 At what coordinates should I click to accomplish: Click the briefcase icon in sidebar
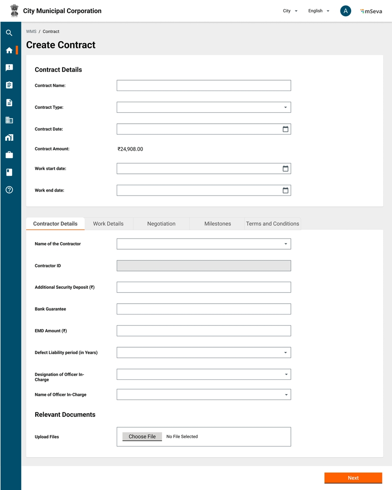click(9, 155)
